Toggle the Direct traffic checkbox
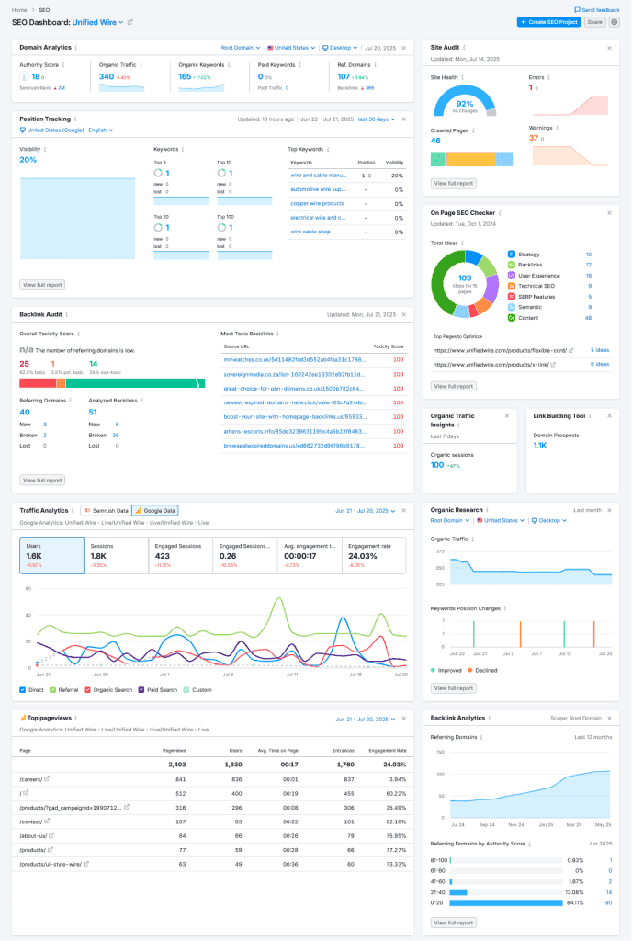Image resolution: width=632 pixels, height=941 pixels. [23, 688]
